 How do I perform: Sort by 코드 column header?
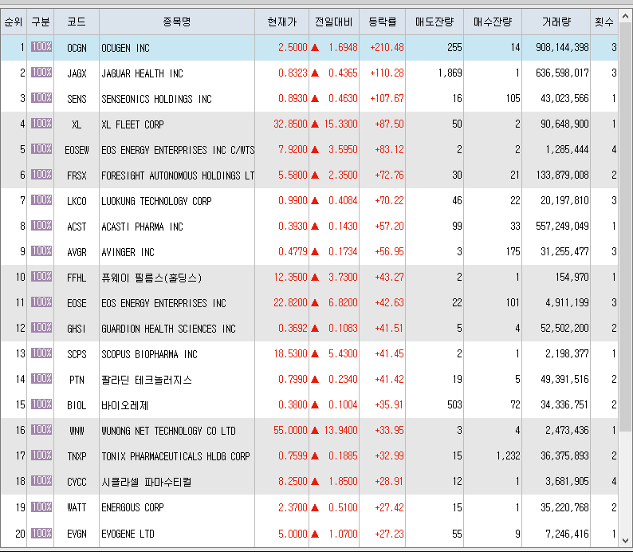point(77,22)
